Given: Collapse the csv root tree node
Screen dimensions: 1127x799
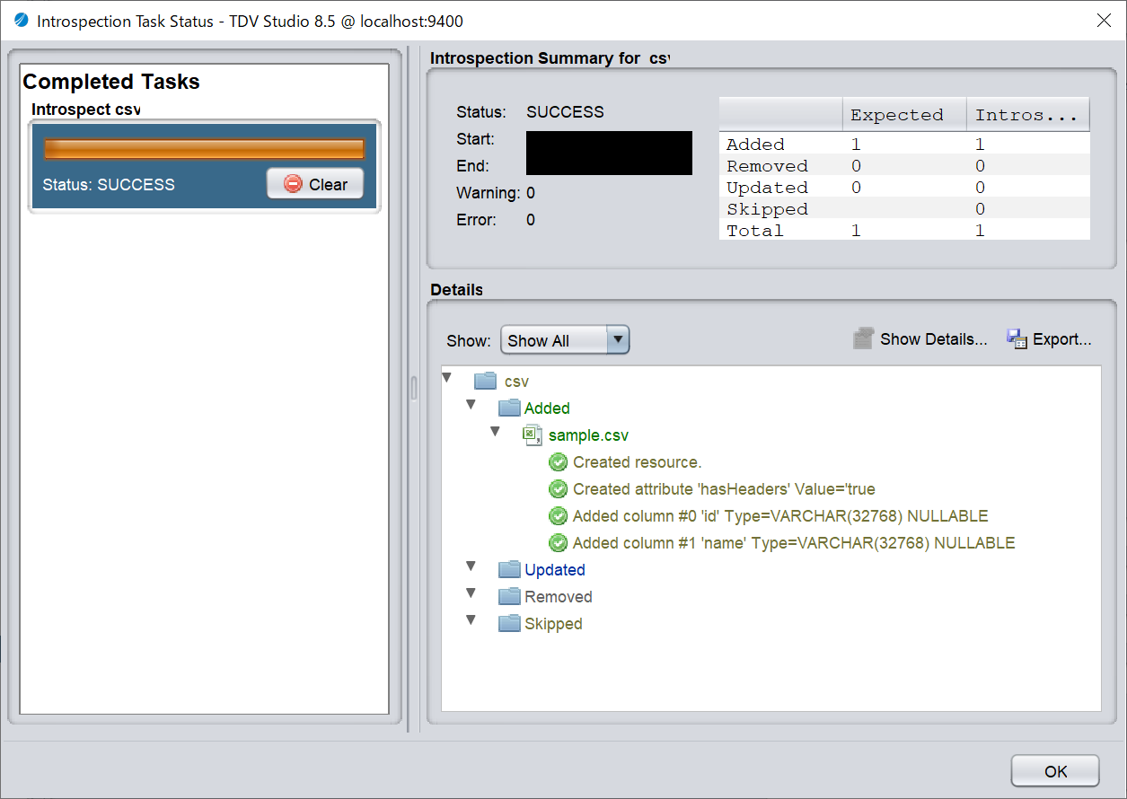Looking at the screenshot, I should (447, 380).
